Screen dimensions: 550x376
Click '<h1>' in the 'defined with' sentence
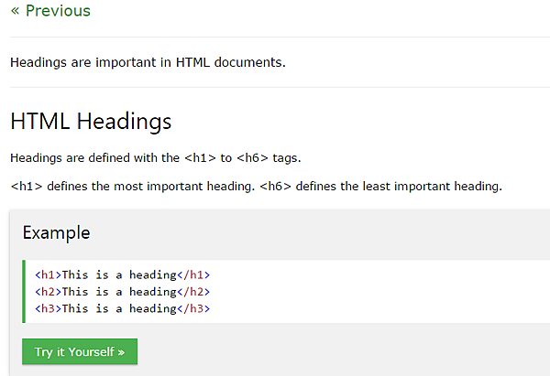click(x=200, y=157)
